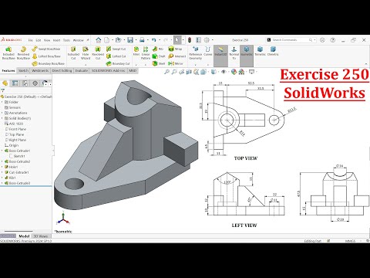The image size is (370, 278).
Task: Select the Extruded Boss/Base tool
Action: [8, 53]
